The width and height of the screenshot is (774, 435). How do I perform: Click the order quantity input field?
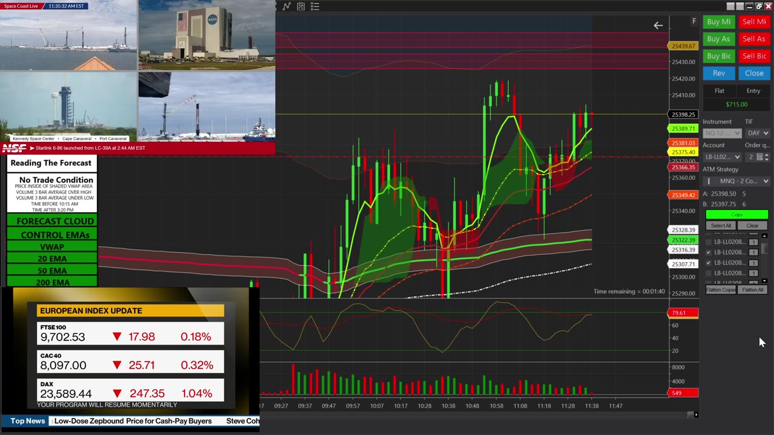click(x=750, y=157)
